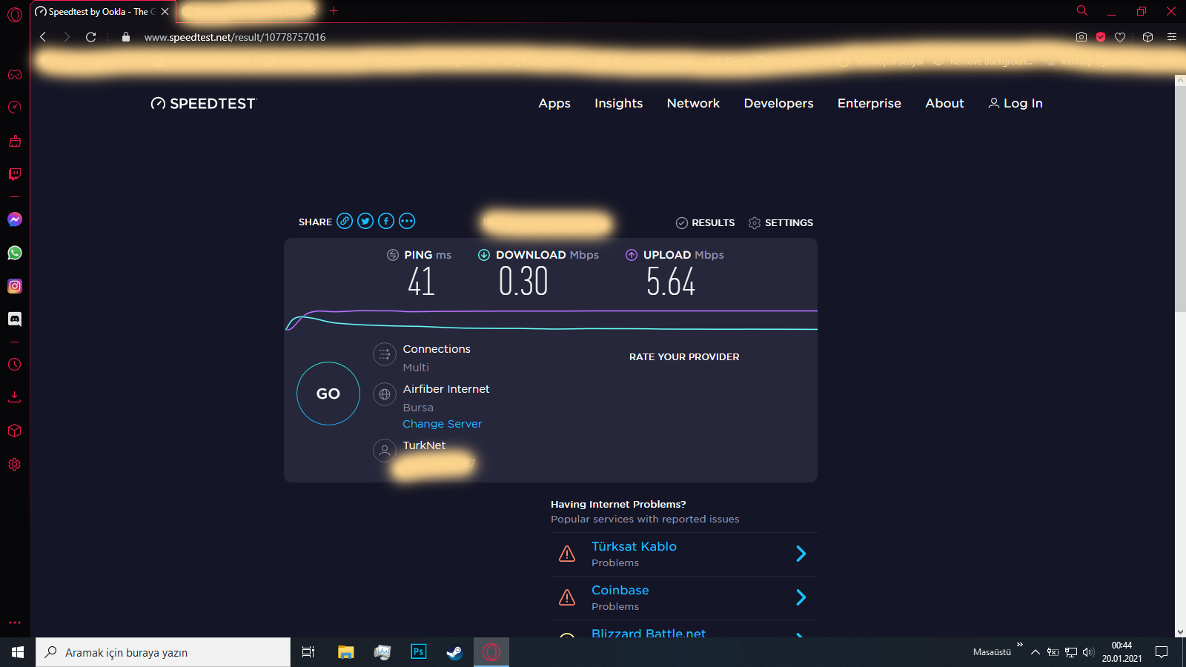Open GX Control speedometer icon in sidebar

tap(15, 107)
